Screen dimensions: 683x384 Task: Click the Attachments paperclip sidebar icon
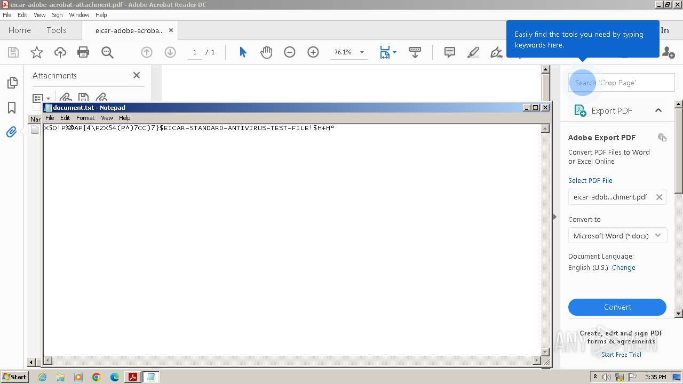point(12,132)
